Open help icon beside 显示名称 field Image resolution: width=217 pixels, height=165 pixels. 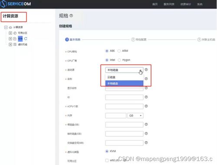coord(146,88)
